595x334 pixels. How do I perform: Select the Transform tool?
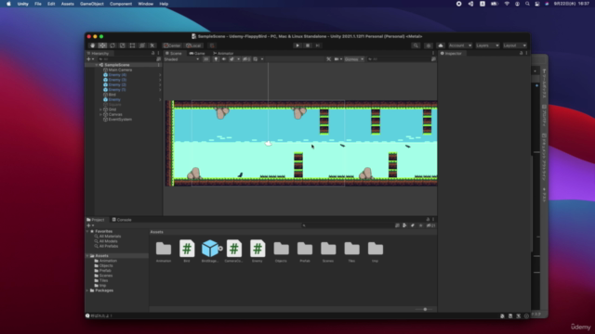(142, 45)
